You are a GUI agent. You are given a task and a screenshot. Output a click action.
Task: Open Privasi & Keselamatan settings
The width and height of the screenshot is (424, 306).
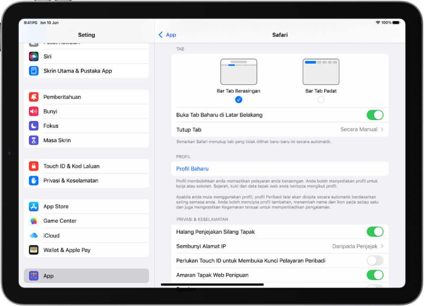(86, 180)
